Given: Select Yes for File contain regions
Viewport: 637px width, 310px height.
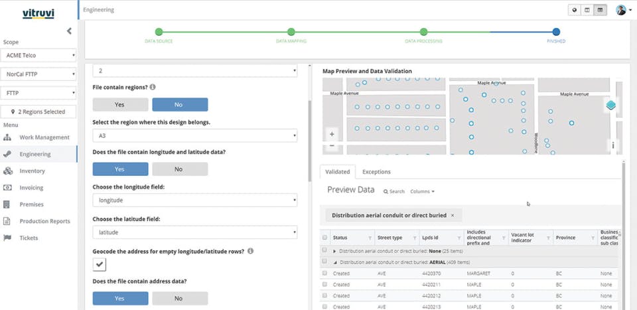Looking at the screenshot, I should pos(119,104).
